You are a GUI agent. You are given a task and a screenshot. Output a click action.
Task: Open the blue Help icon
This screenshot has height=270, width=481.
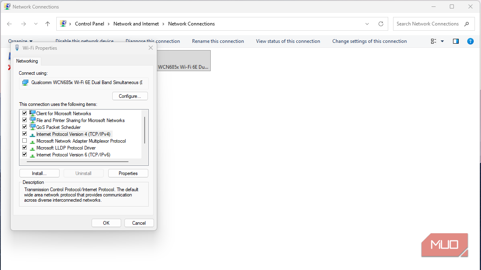(x=470, y=41)
